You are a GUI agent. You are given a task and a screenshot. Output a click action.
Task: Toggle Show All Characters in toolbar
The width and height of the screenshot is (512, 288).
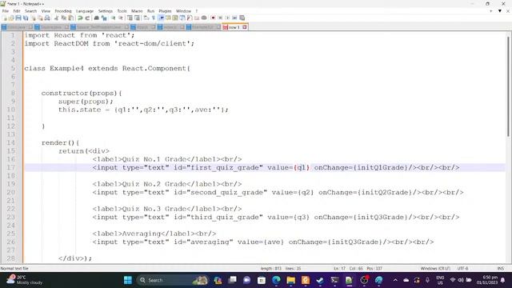click(x=154, y=18)
